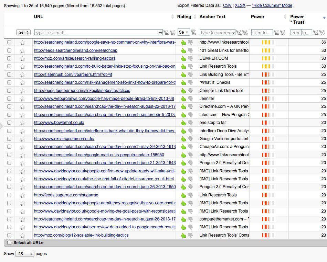
Task: Open the moz.com/article/search-ranking-factors link
Action: coord(75,58)
